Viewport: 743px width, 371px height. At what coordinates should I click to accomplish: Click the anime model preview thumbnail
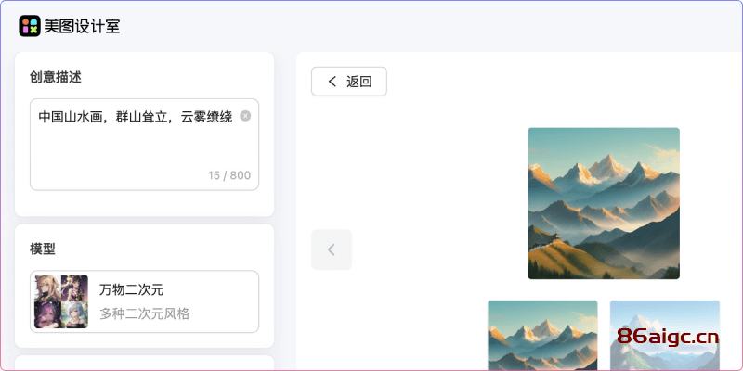point(61,301)
